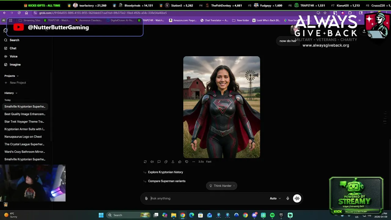Image resolution: width=391 pixels, height=220 pixels.
Task: Click the Ask anything input field
Action: [208, 198]
